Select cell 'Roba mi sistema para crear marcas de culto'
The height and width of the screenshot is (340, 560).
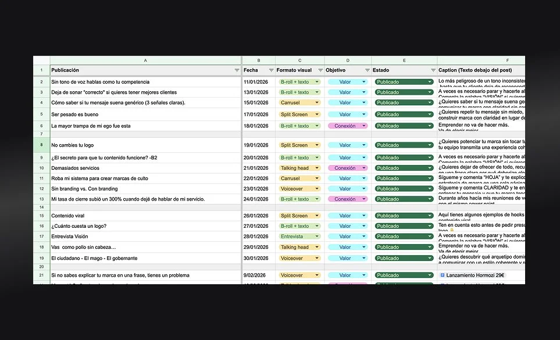[x=146, y=178]
